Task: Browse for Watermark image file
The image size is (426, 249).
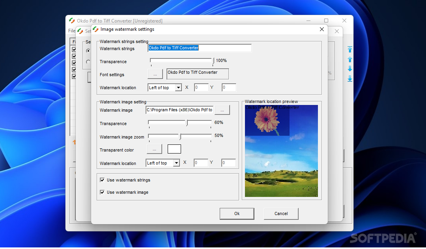Action: click(x=222, y=110)
